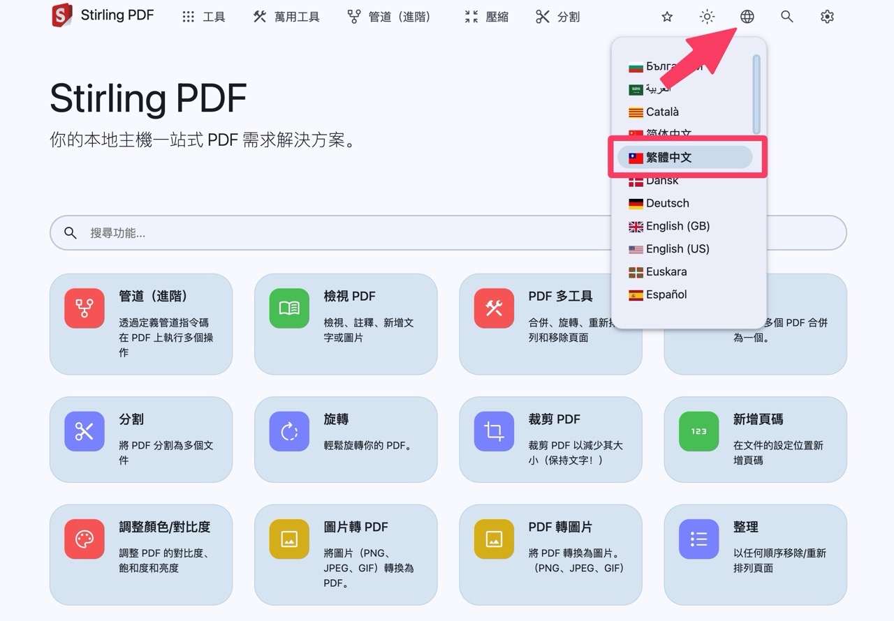Click the navbar 管道 pipeline icon
The image size is (894, 621).
tap(354, 17)
